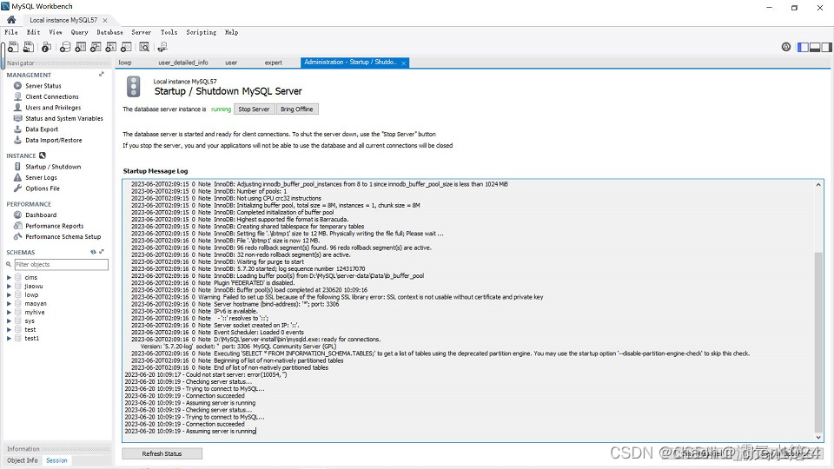This screenshot has height=469, width=834.
Task: Create new schema toolbar icon
Action: [x=65, y=47]
